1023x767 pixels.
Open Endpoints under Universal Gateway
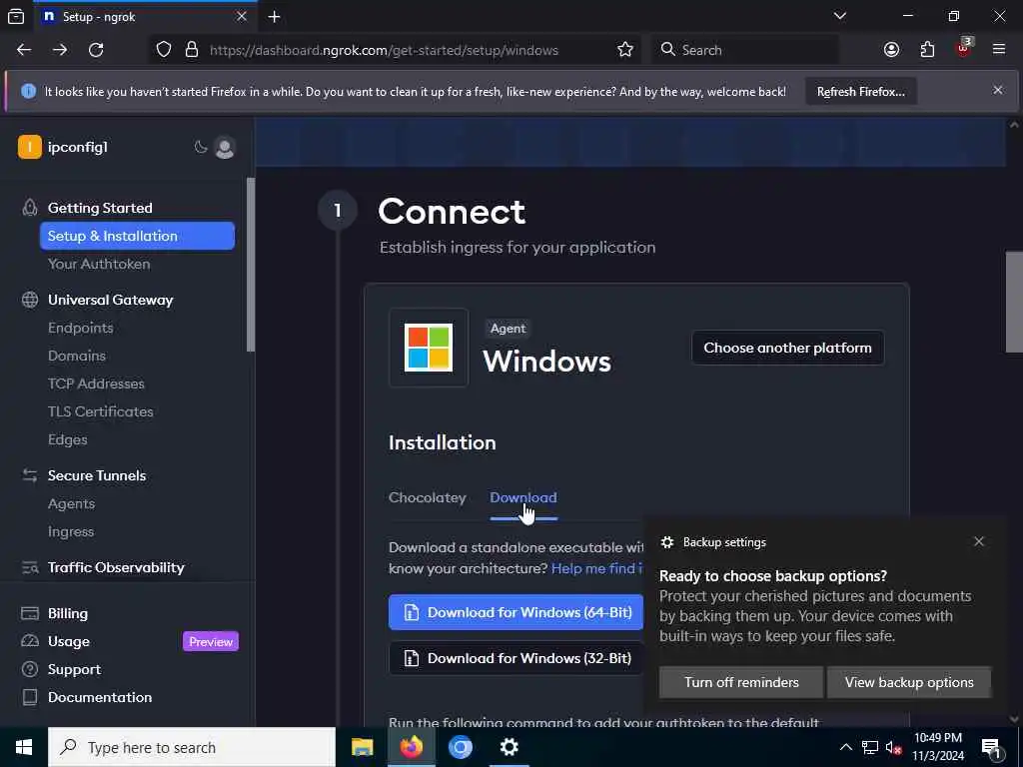click(80, 328)
